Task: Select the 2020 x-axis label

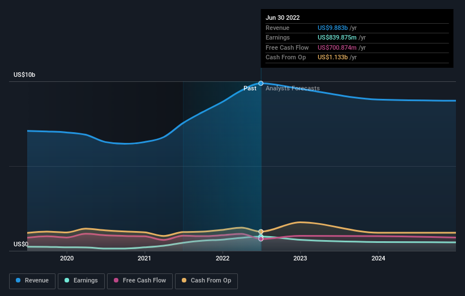Action: click(x=67, y=259)
